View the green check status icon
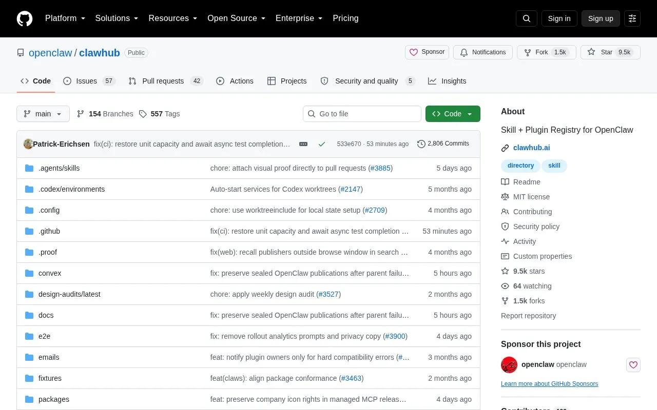The image size is (657, 410). point(322,144)
